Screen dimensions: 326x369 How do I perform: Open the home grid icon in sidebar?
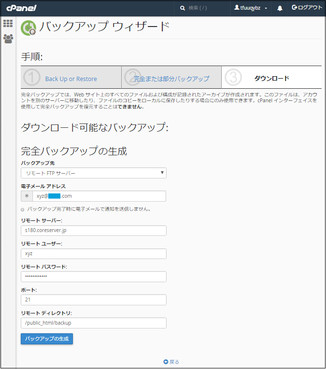(x=8, y=23)
